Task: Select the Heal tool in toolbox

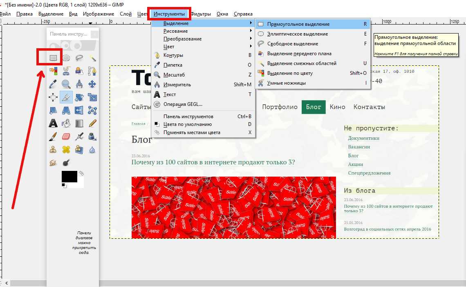Action: [66, 150]
